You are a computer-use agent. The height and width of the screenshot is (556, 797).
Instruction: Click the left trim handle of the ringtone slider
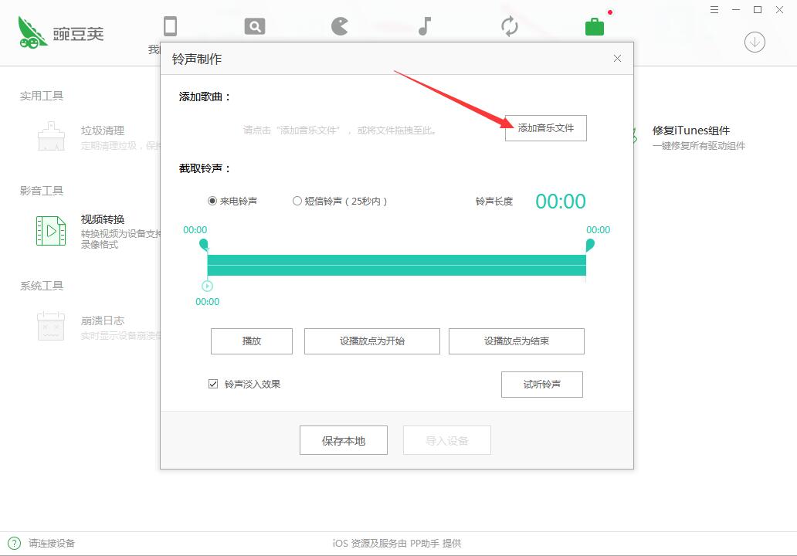[204, 244]
